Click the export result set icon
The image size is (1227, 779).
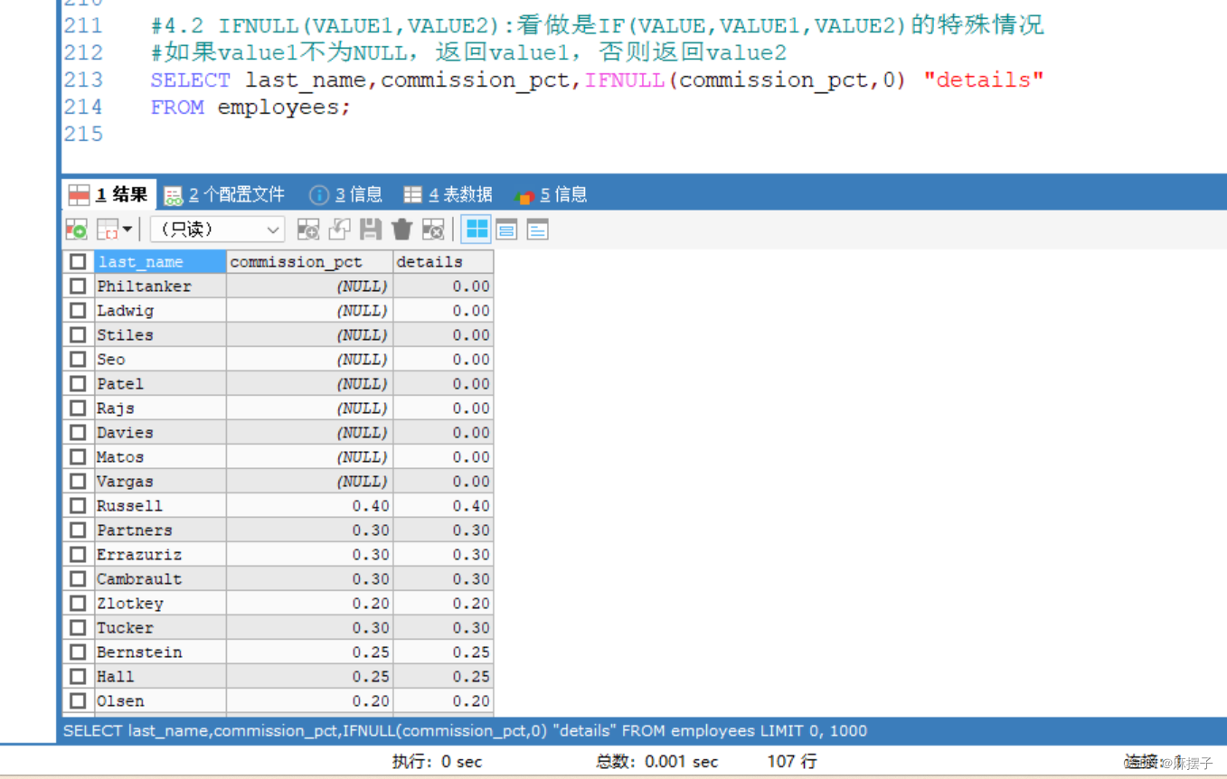76,230
